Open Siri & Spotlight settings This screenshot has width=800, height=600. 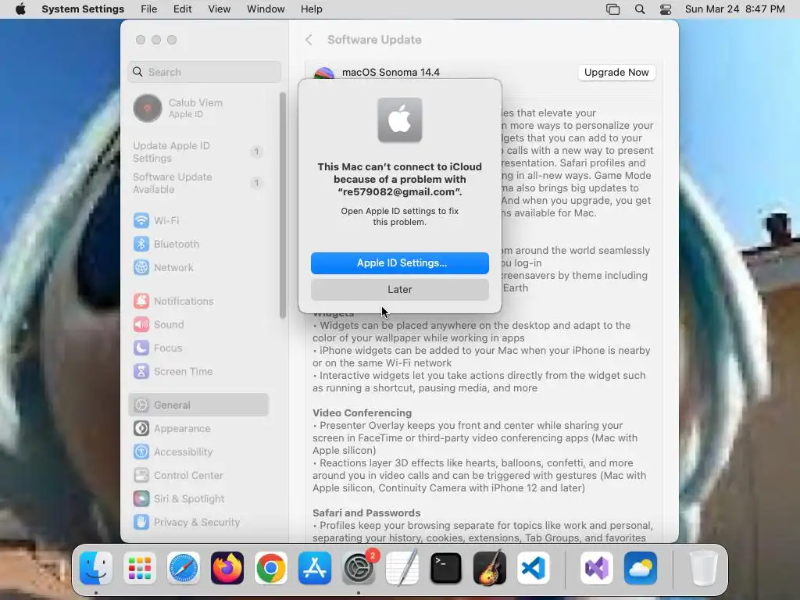(x=198, y=499)
